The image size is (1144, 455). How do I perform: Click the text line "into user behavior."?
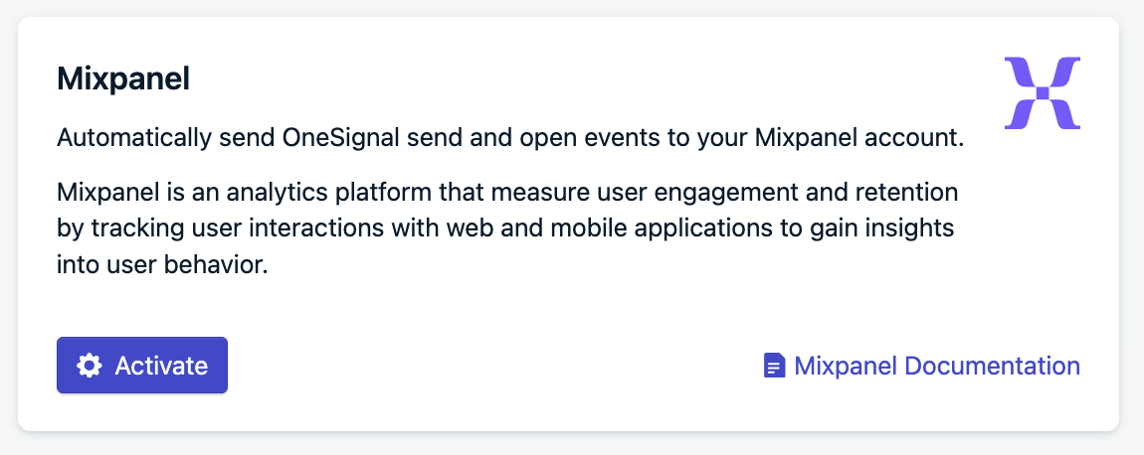click(163, 264)
